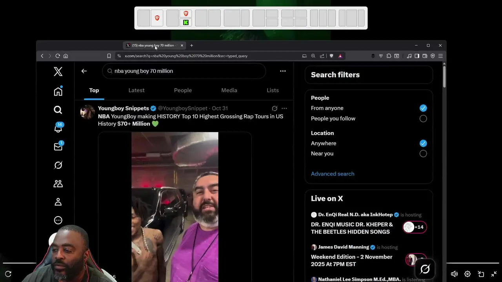
Task: Click Brave Rewards triangle icon
Action: click(340, 56)
